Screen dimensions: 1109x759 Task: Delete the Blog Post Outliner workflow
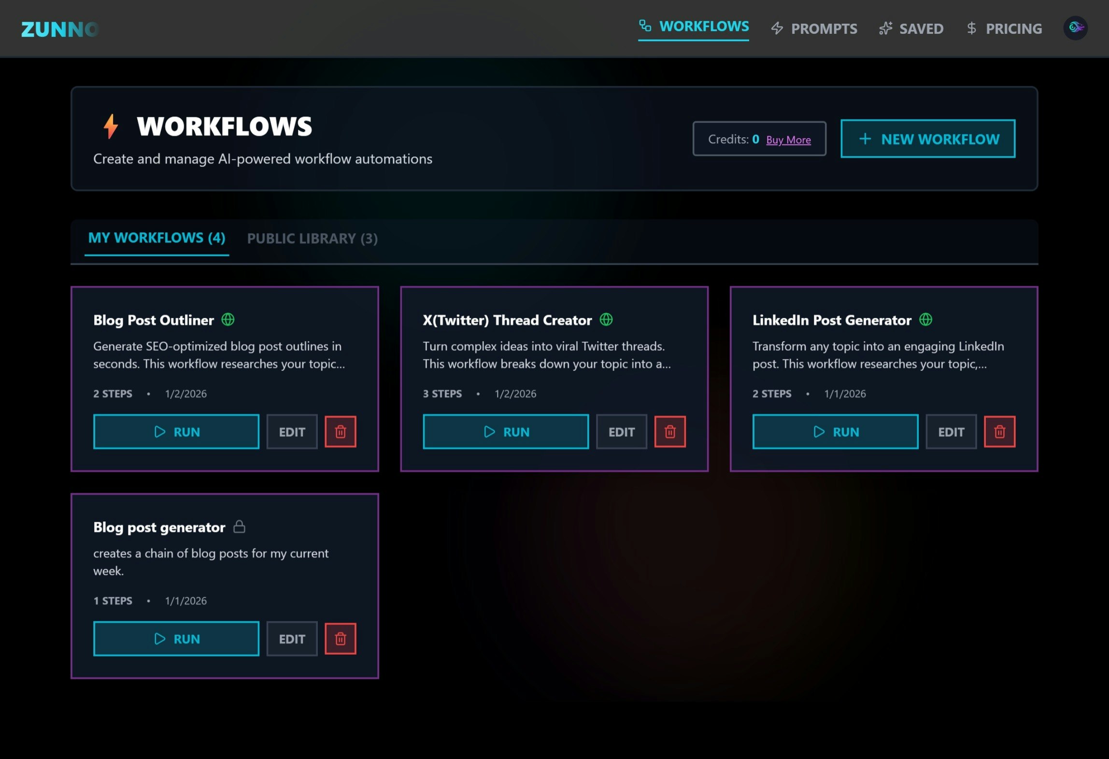(x=340, y=431)
